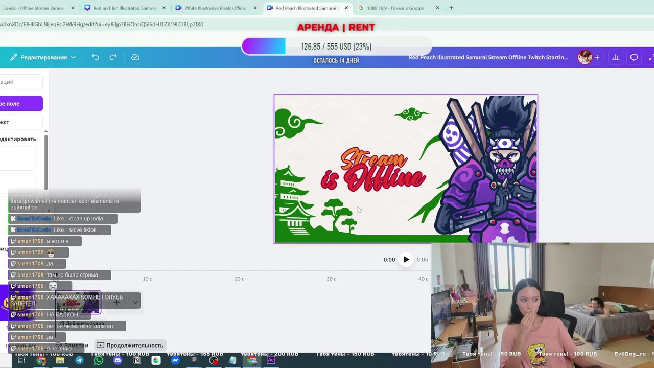Close the Red and Tan Illustrated Samurai tab
654x368 pixels.
(x=164, y=8)
